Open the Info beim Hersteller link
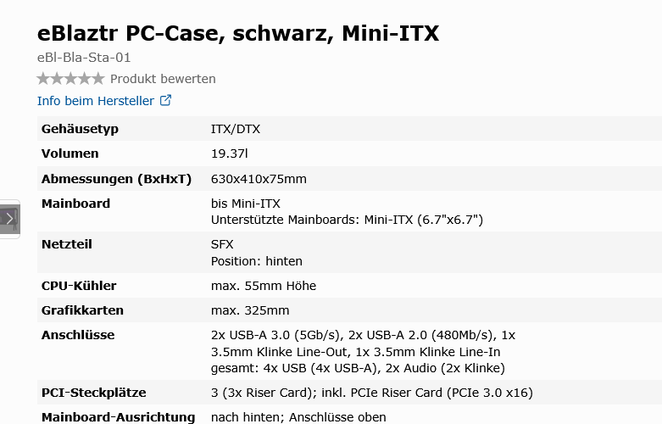The width and height of the screenshot is (662, 424). [x=96, y=101]
